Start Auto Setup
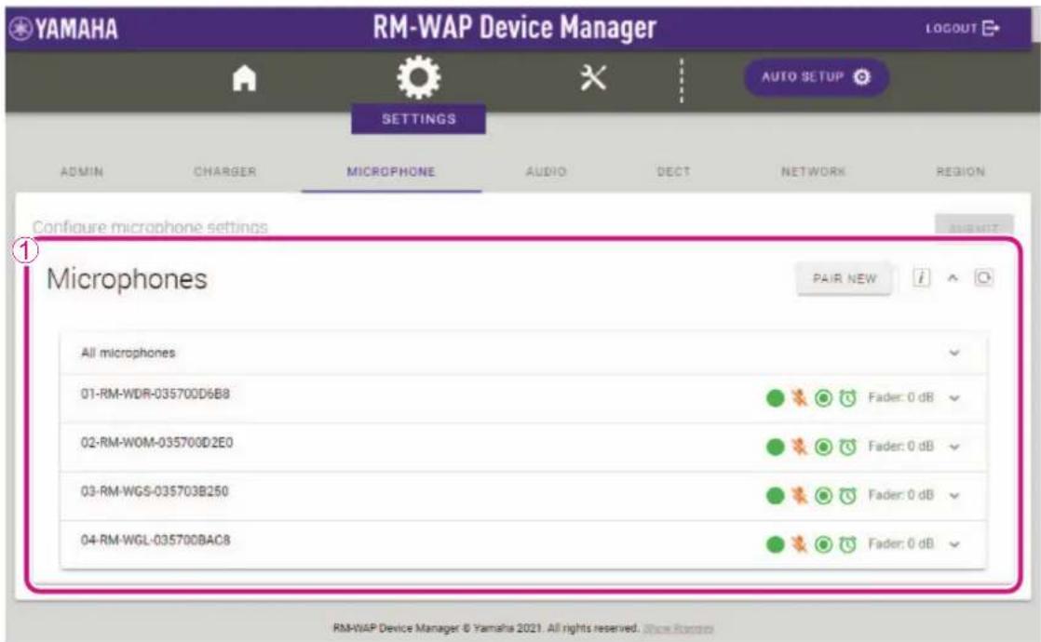The image size is (1041, 642). [x=816, y=77]
